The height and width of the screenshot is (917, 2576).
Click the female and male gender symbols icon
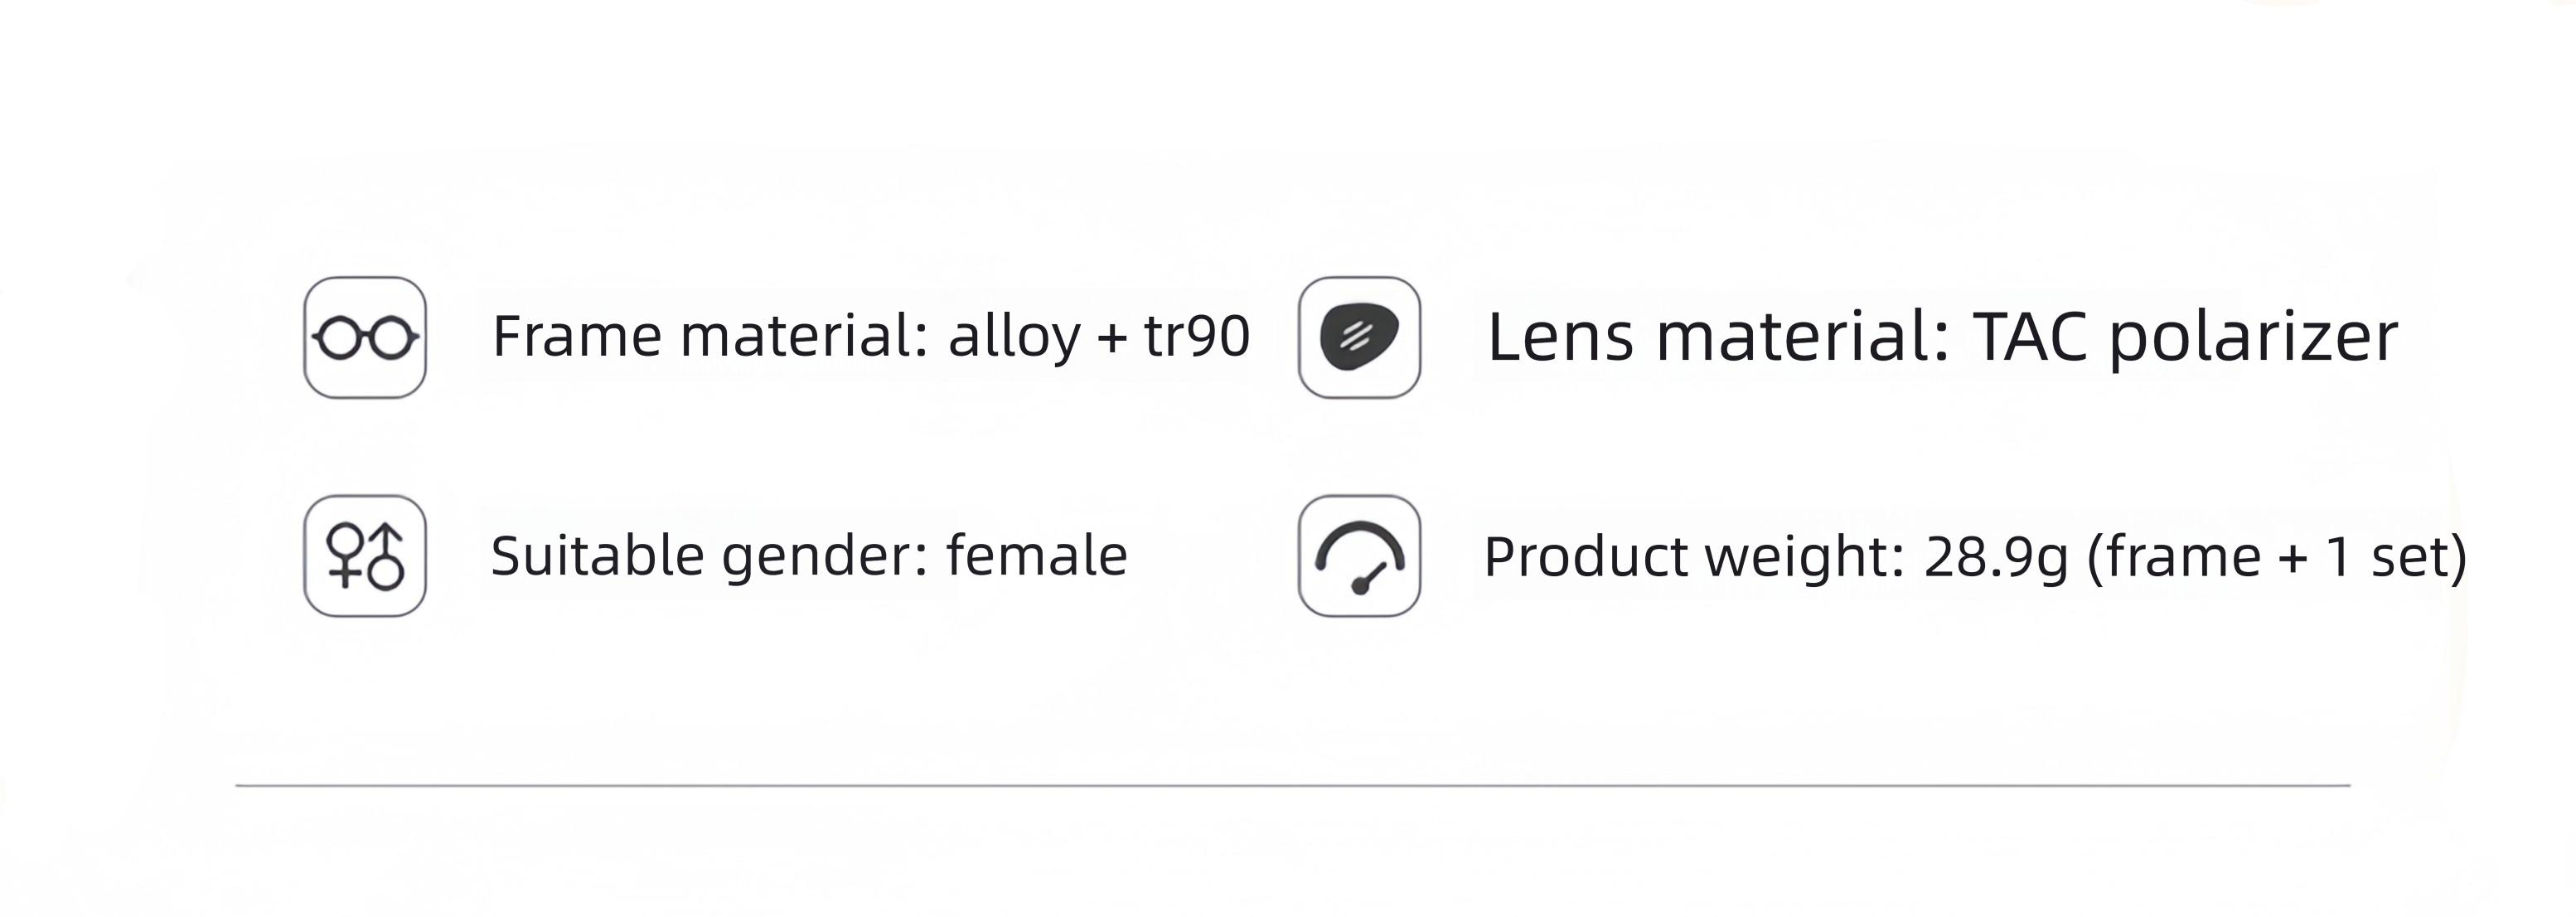tap(365, 556)
